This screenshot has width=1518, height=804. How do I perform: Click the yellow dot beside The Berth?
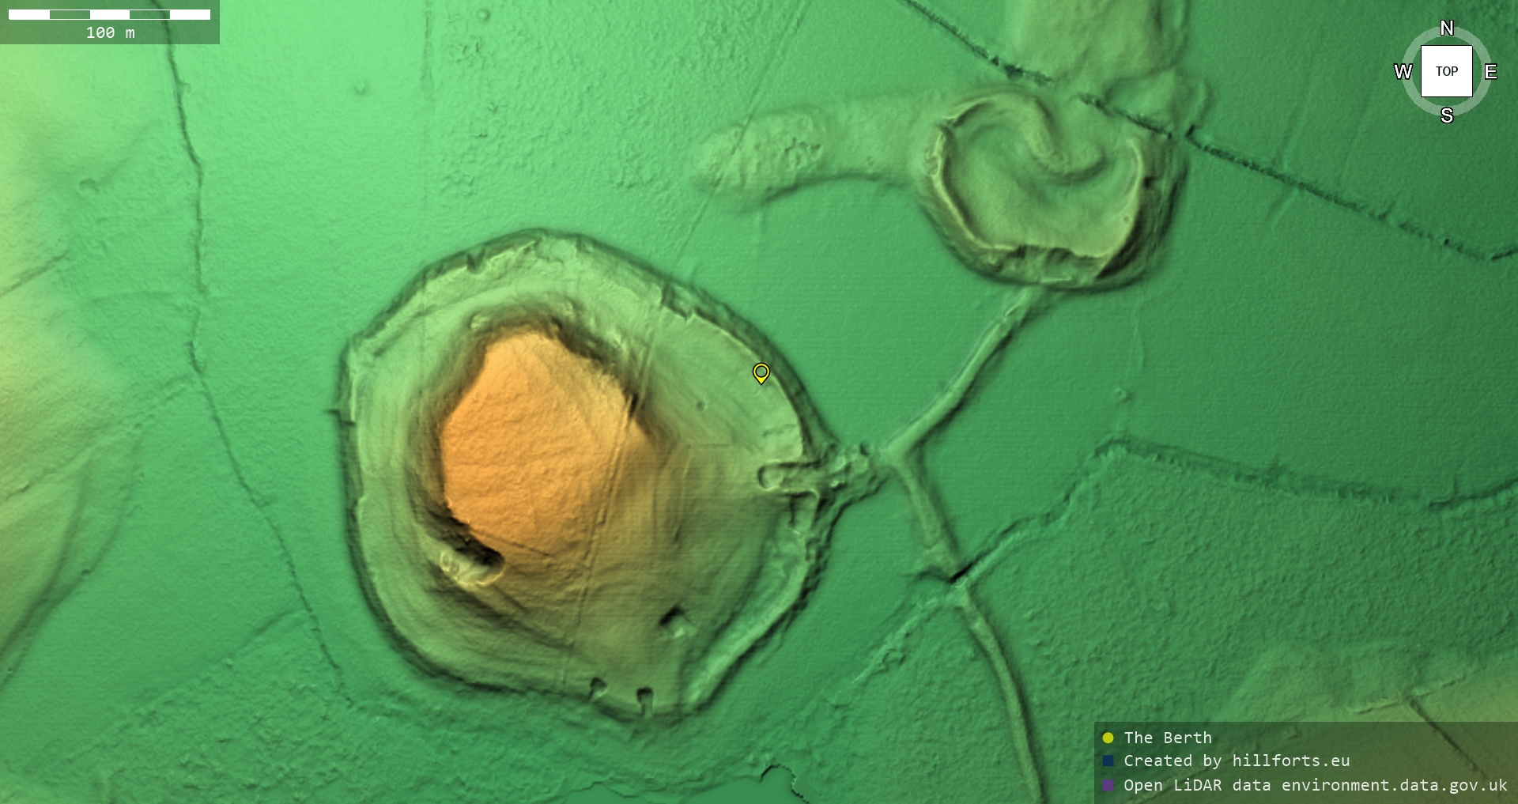pyautogui.click(x=1108, y=738)
